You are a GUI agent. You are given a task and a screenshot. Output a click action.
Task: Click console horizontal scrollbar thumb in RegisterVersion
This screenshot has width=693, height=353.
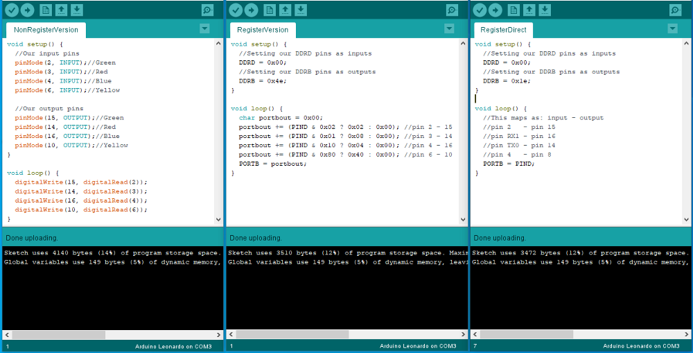[292, 335]
